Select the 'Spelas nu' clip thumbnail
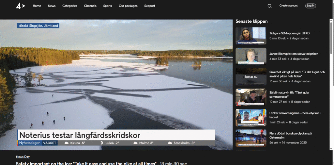 click(x=251, y=77)
